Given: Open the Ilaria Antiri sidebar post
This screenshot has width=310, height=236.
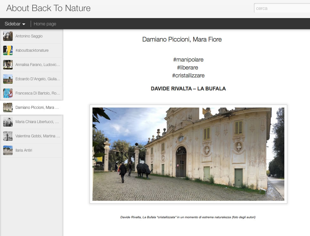Looking at the screenshot, I should [x=24, y=150].
